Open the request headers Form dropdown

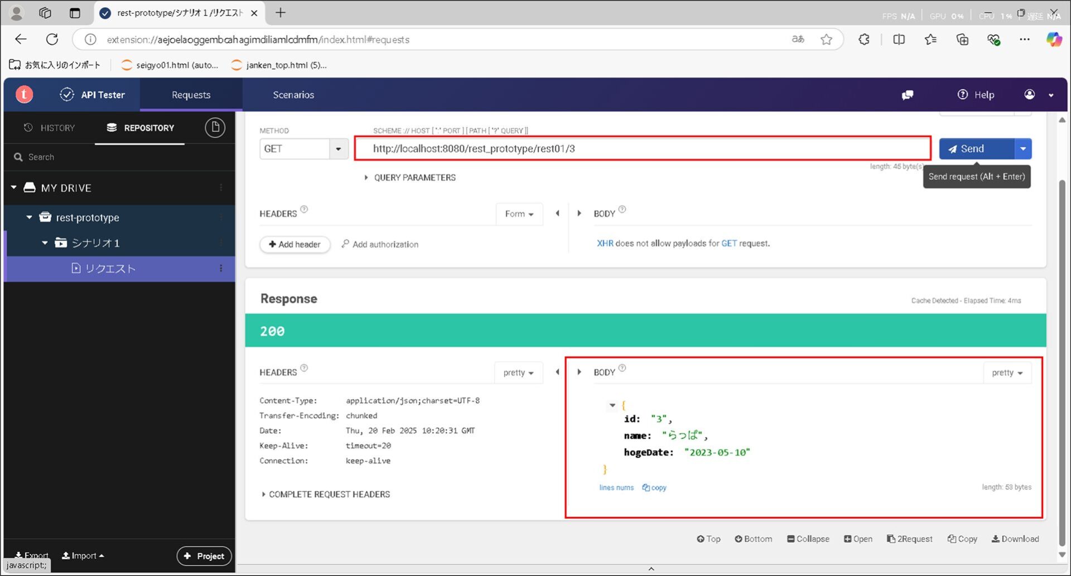click(x=519, y=214)
